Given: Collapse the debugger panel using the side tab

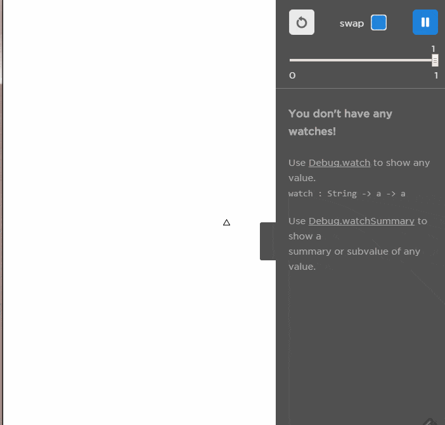Looking at the screenshot, I should point(268,241).
